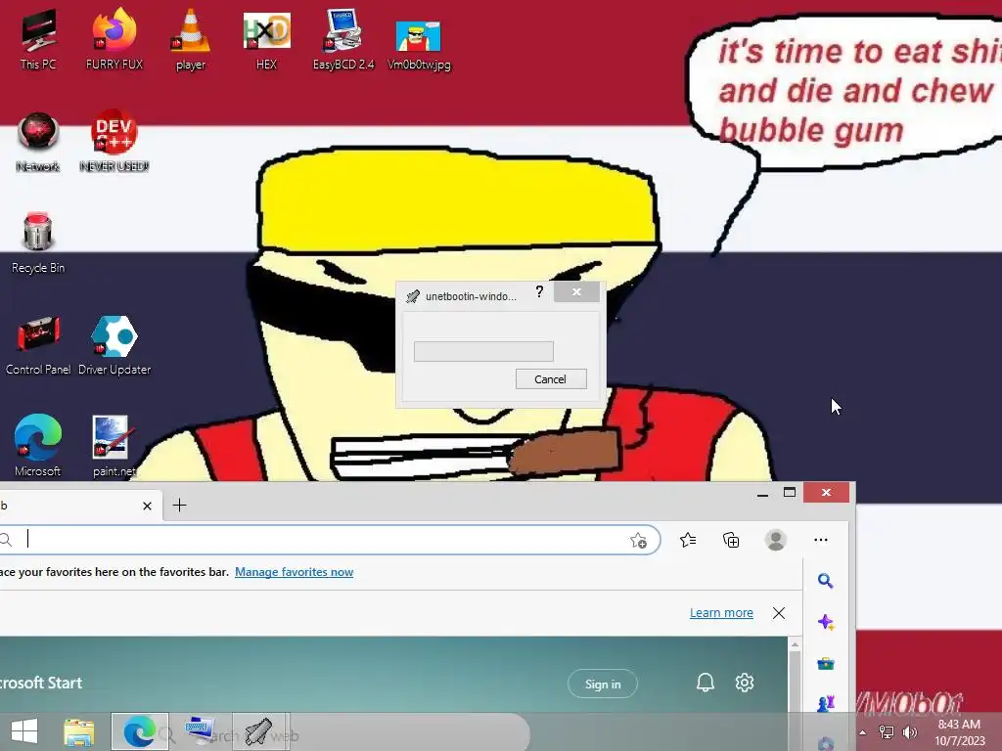Switch to unetbootin on the taskbar
The height and width of the screenshot is (751, 1002).
click(259, 731)
